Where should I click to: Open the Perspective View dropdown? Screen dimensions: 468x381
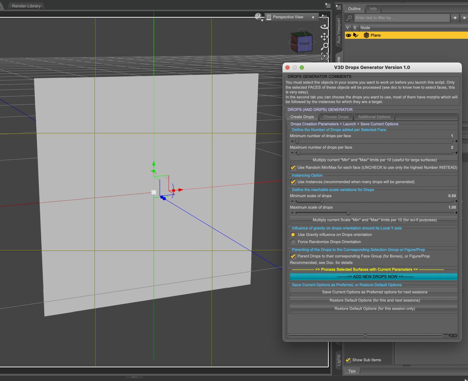[x=291, y=17]
